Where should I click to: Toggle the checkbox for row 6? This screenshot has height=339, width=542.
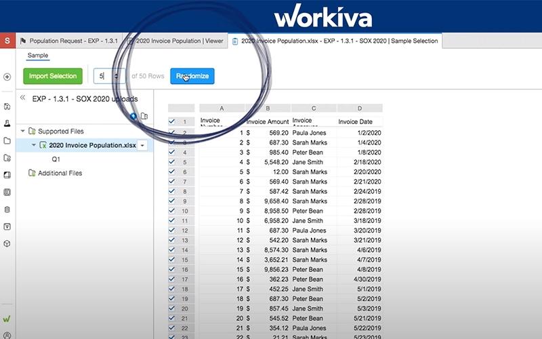point(172,172)
